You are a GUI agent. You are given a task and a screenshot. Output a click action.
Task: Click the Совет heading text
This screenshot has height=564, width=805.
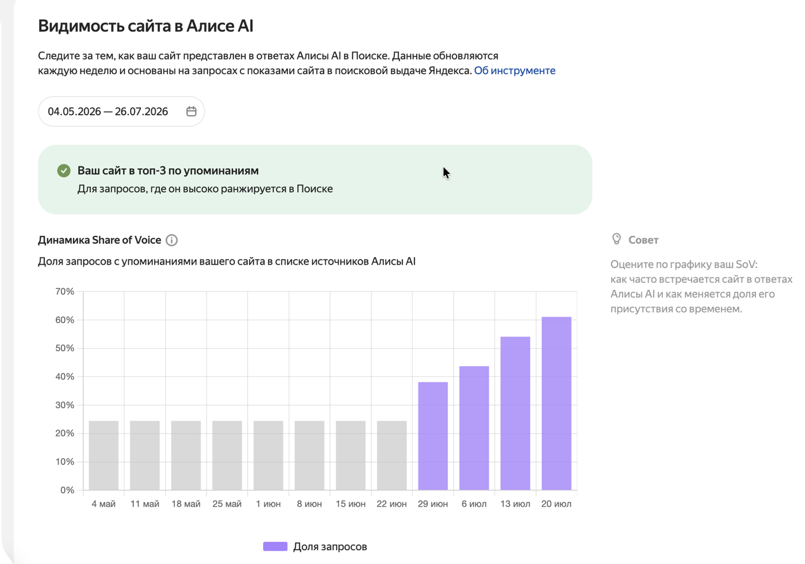click(x=643, y=240)
